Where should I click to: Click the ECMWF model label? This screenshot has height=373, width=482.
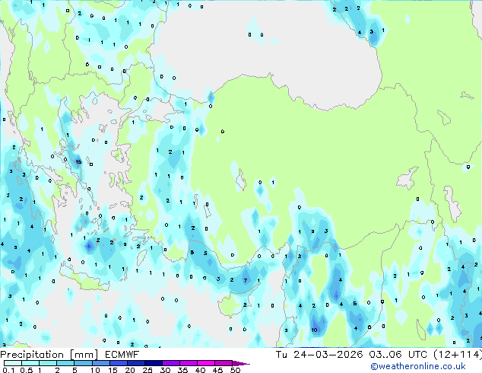coord(122,355)
